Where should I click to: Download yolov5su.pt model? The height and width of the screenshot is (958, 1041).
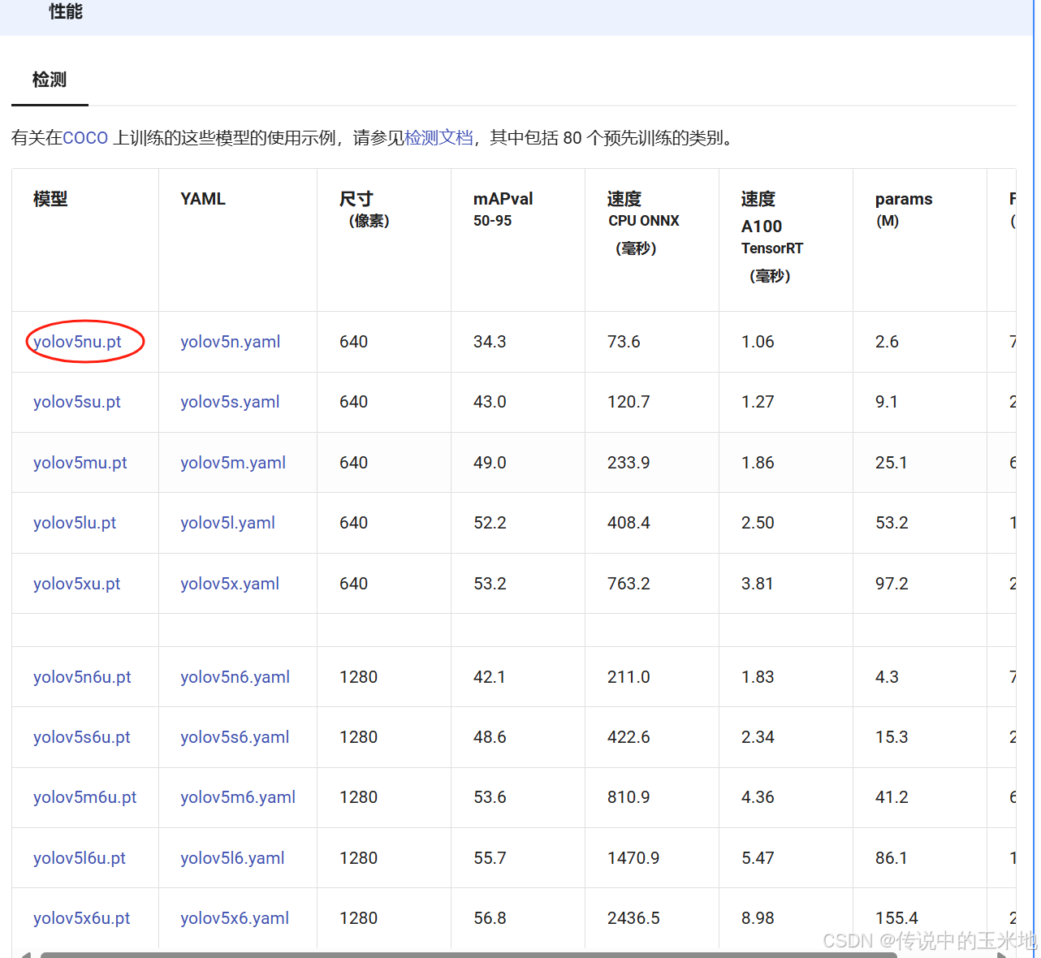tap(77, 402)
